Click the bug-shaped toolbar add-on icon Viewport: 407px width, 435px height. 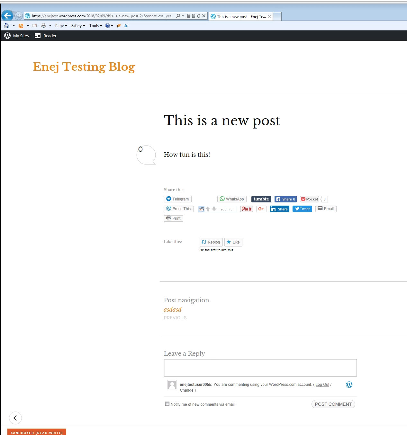(119, 26)
